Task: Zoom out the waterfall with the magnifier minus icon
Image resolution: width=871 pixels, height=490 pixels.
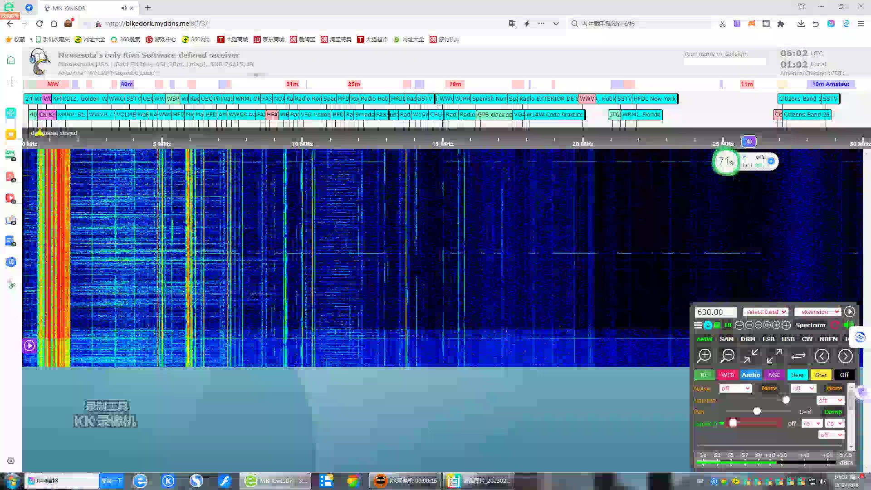Action: pos(728,356)
